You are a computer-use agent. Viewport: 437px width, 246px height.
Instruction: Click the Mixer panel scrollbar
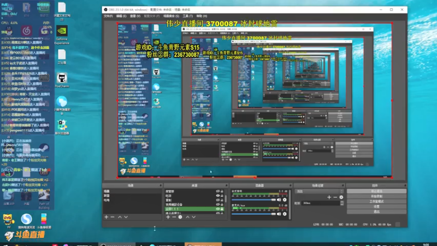[290, 204]
